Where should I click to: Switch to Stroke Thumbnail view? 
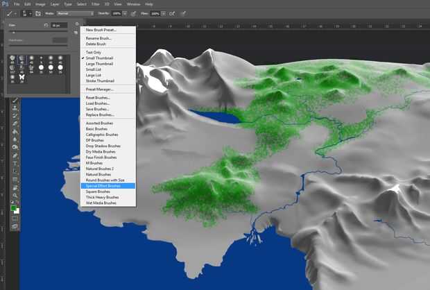99,79
